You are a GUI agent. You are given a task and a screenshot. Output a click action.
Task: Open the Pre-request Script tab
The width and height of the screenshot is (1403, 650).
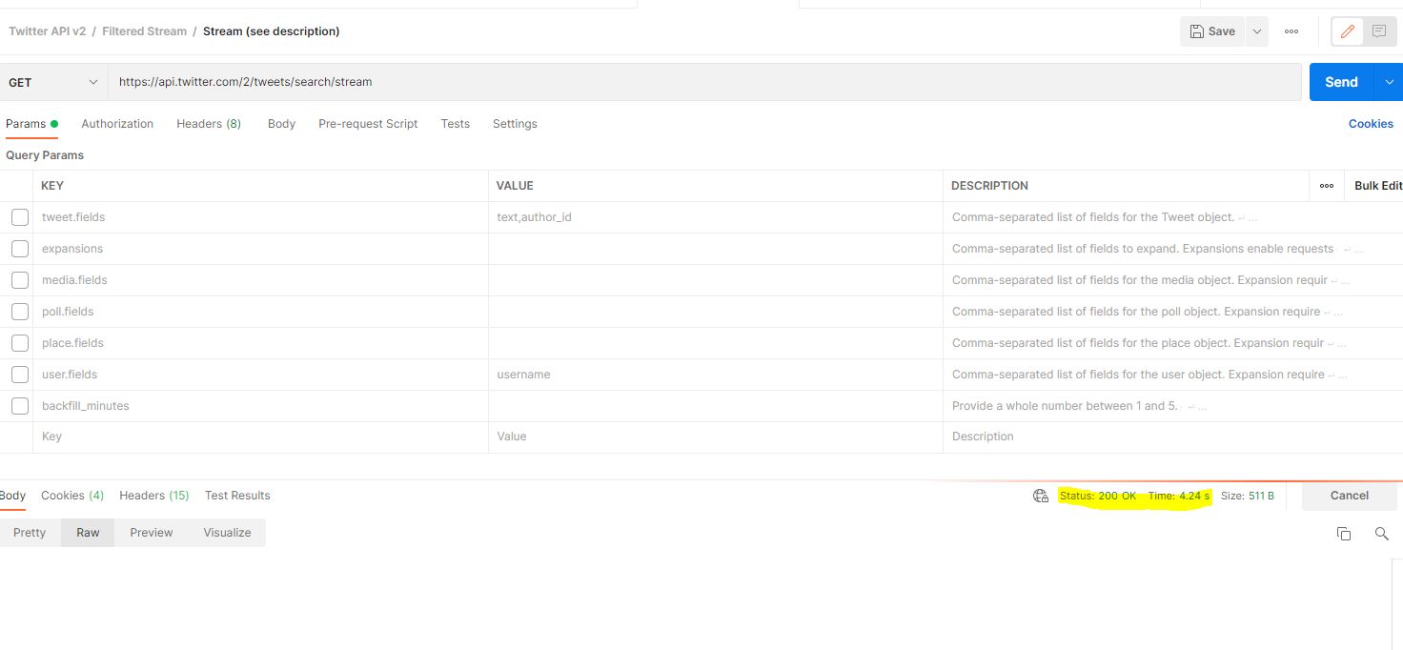[x=368, y=124]
